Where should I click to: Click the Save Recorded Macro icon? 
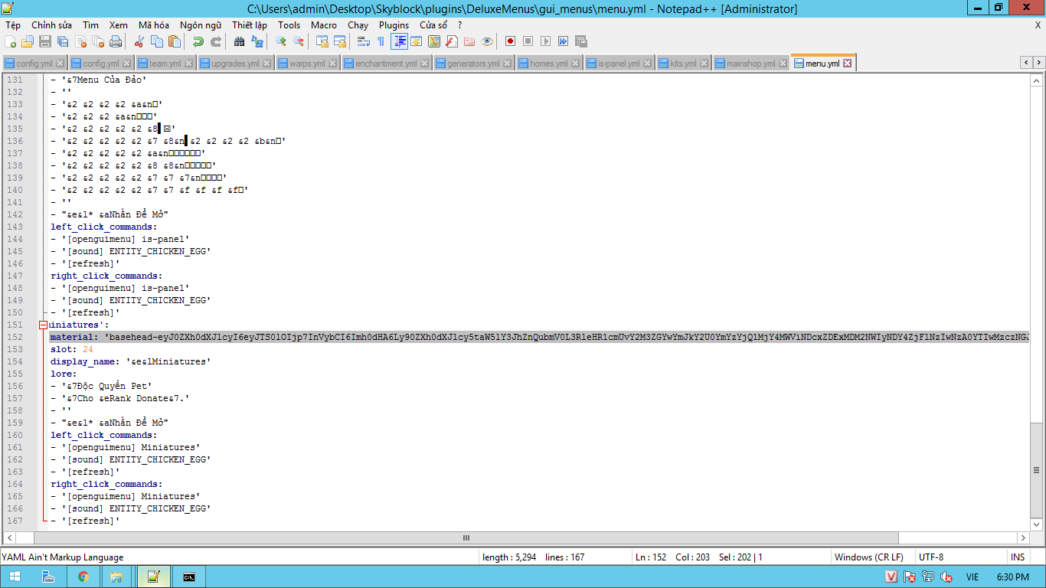(x=580, y=41)
